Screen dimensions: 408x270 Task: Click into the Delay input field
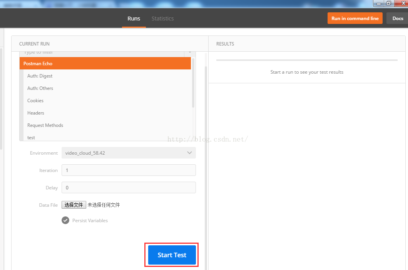[x=129, y=188]
